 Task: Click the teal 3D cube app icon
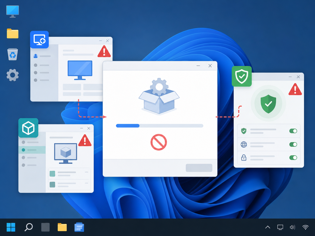coord(28,128)
